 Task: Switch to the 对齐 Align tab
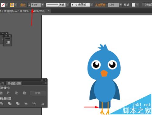(x=2, y=84)
